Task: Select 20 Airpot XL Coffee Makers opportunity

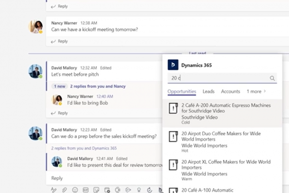Action: [x=222, y=170]
